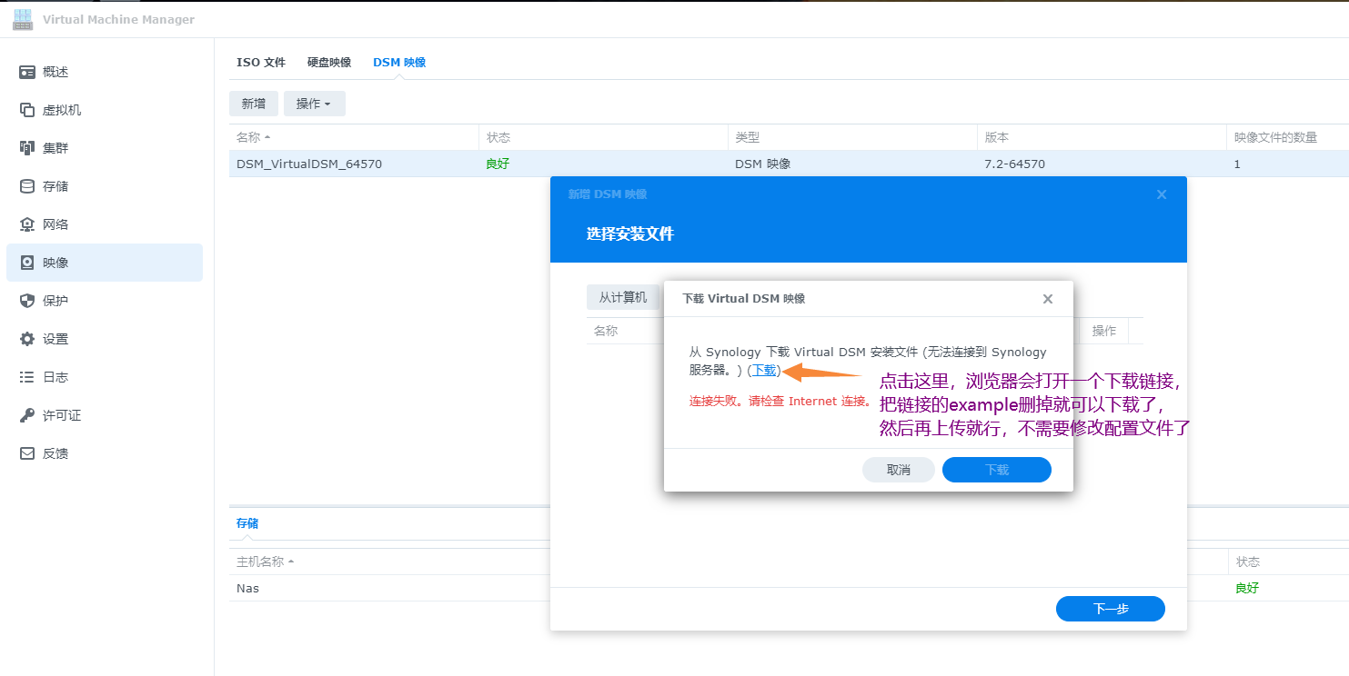Click DSM 映像 type cell in image row
Image resolution: width=1349 pixels, height=676 pixels.
[x=762, y=164]
